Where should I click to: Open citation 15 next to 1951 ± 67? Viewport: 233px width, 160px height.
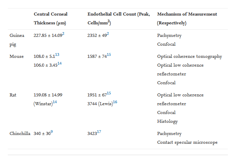coord(109,93)
